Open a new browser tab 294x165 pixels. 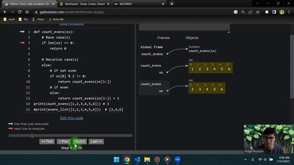(172, 4)
